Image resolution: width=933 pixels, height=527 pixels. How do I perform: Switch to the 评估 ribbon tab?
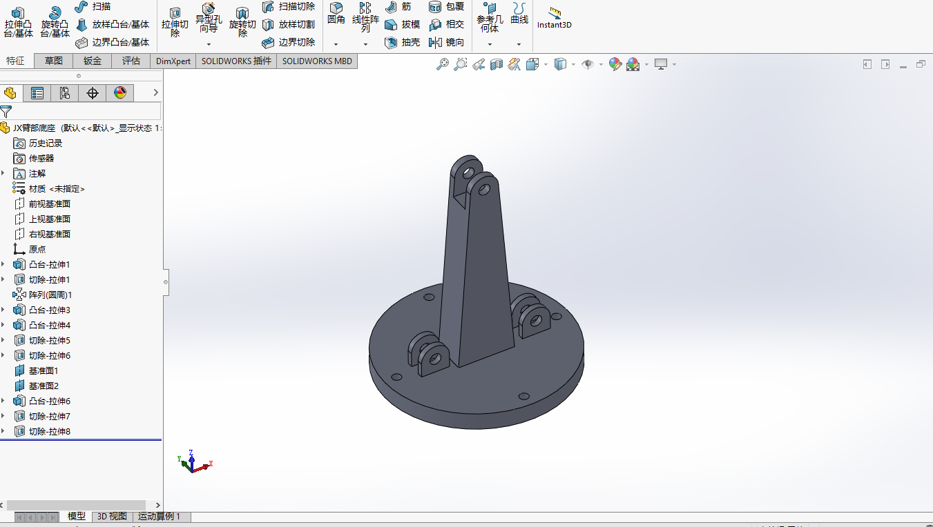tap(131, 61)
